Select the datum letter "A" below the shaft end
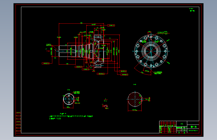217x140 pixels. (x=55, y=58)
